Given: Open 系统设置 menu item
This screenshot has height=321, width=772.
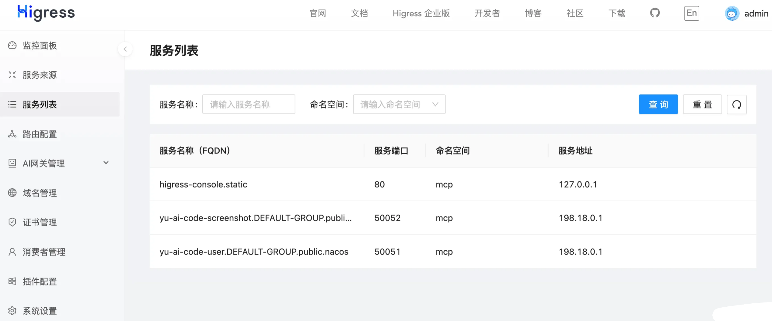Looking at the screenshot, I should tap(60, 311).
